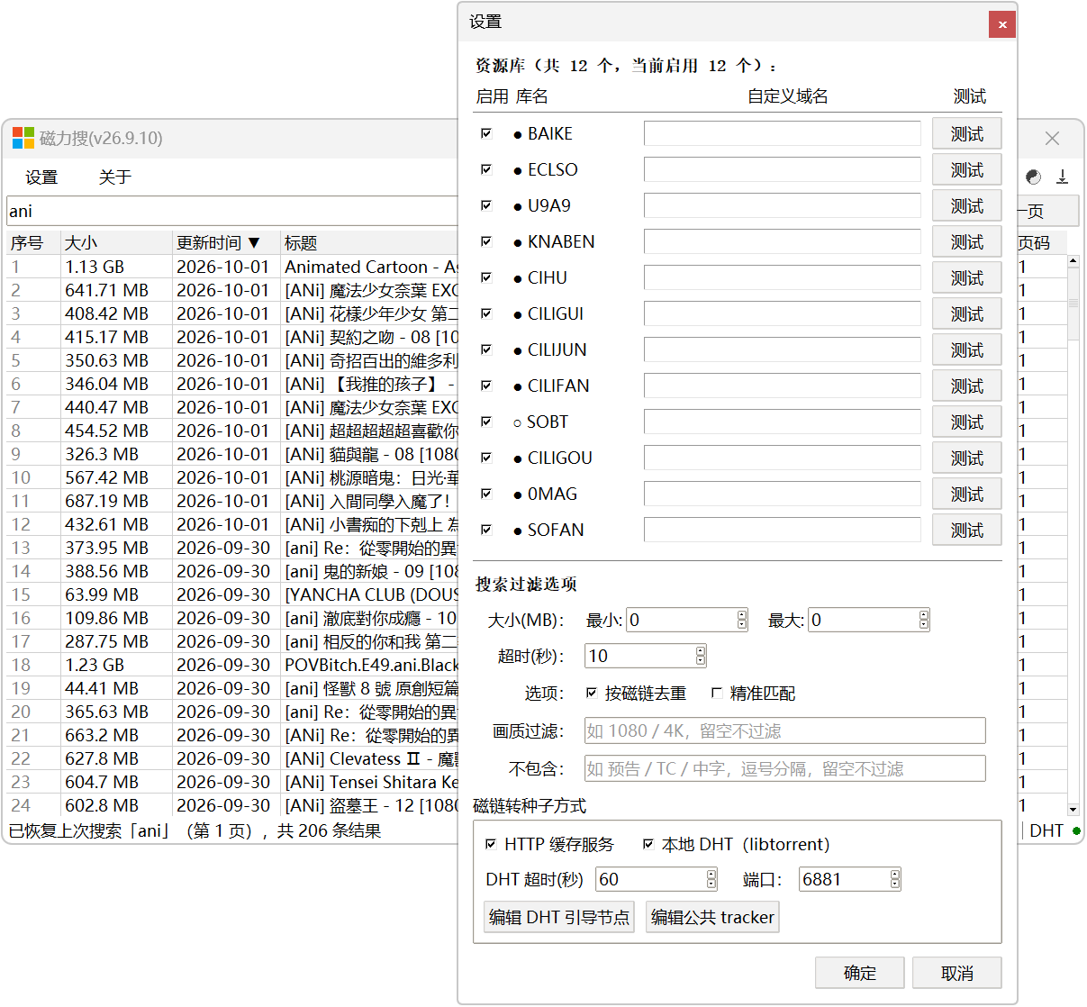The width and height of the screenshot is (1087, 1007).
Task: Click the green DHT status indicator dot
Action: click(x=1076, y=830)
